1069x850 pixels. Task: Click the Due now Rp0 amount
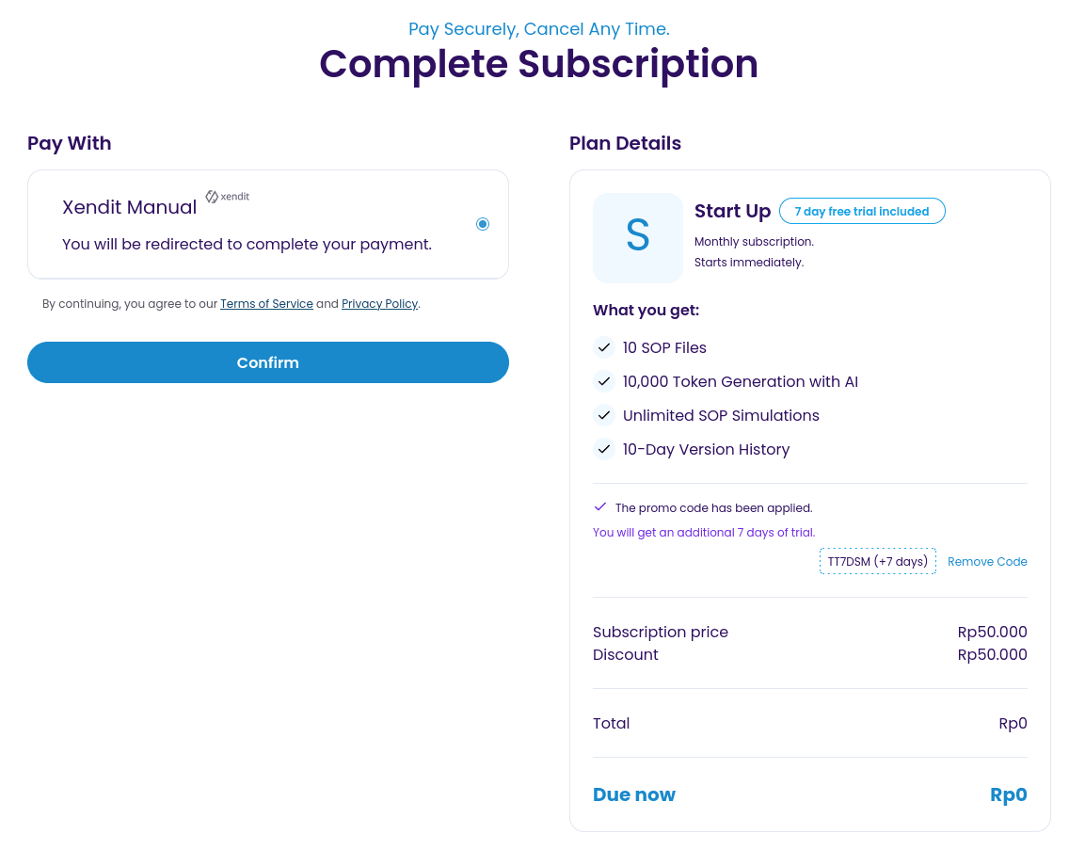tap(1008, 794)
